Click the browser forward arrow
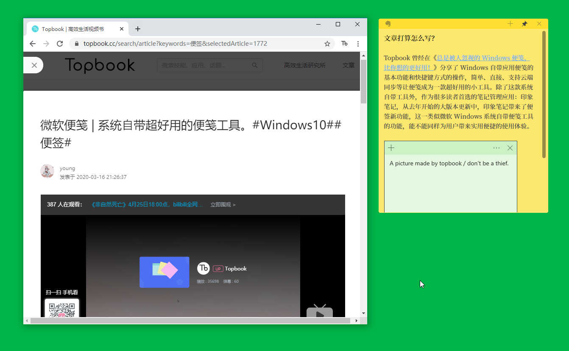The image size is (569, 351). [x=46, y=44]
